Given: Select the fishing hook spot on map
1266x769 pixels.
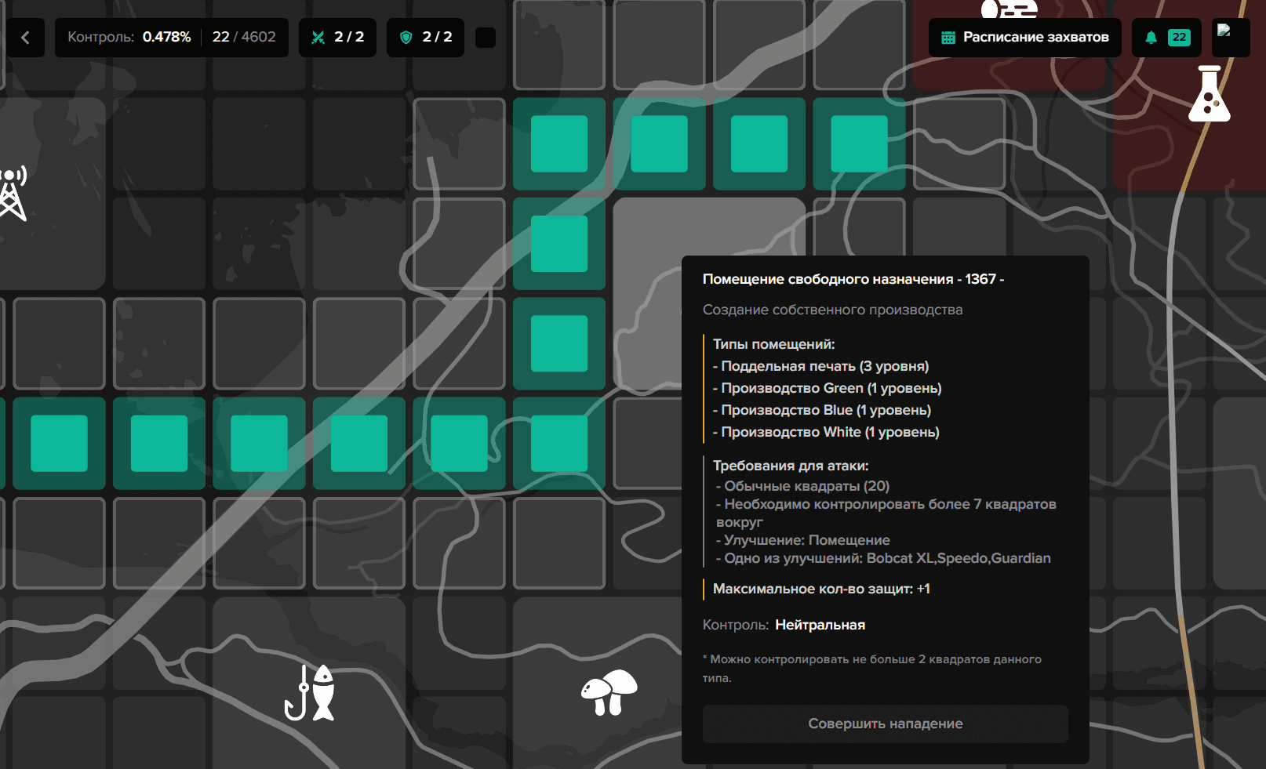Looking at the screenshot, I should point(309,693).
